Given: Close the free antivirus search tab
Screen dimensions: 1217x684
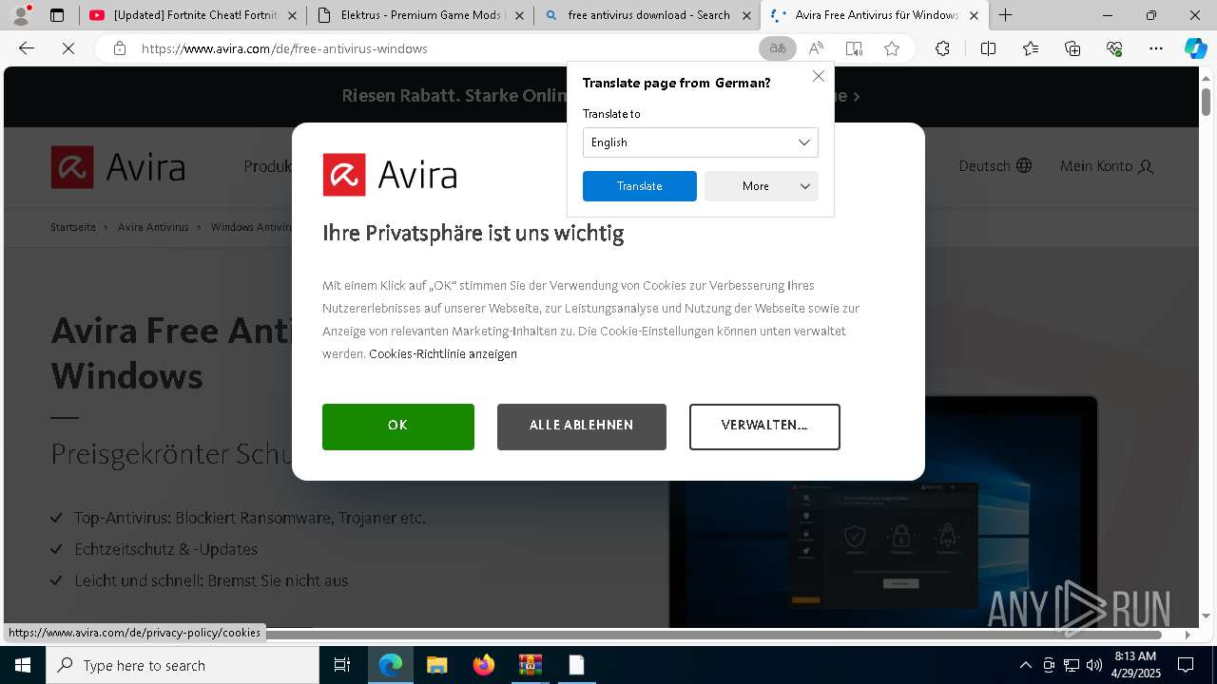Looking at the screenshot, I should tap(746, 15).
